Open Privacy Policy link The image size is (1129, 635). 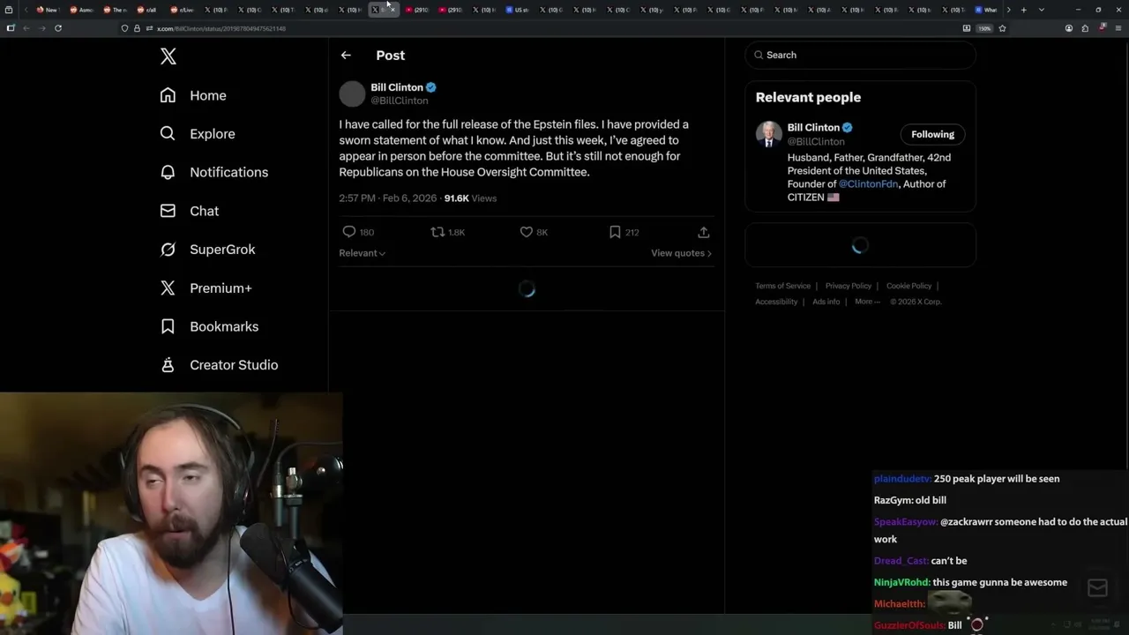click(x=849, y=286)
